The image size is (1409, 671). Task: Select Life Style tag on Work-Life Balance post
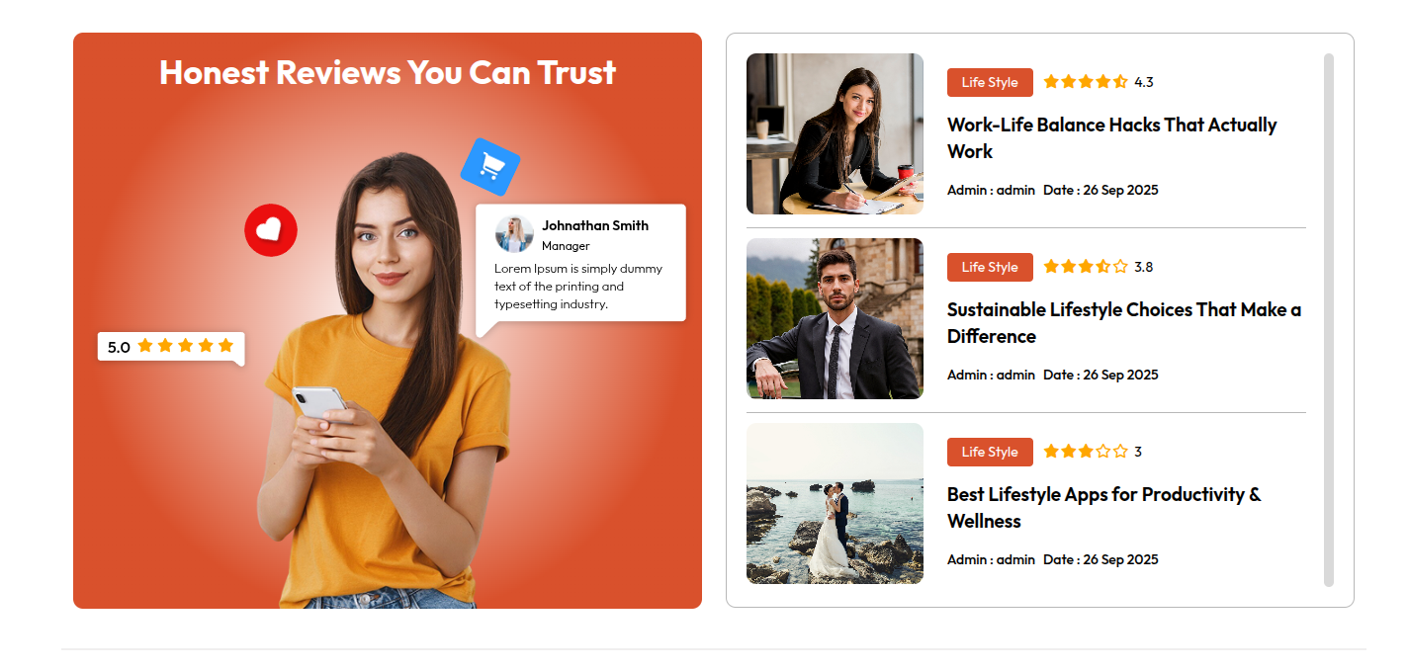coord(990,82)
